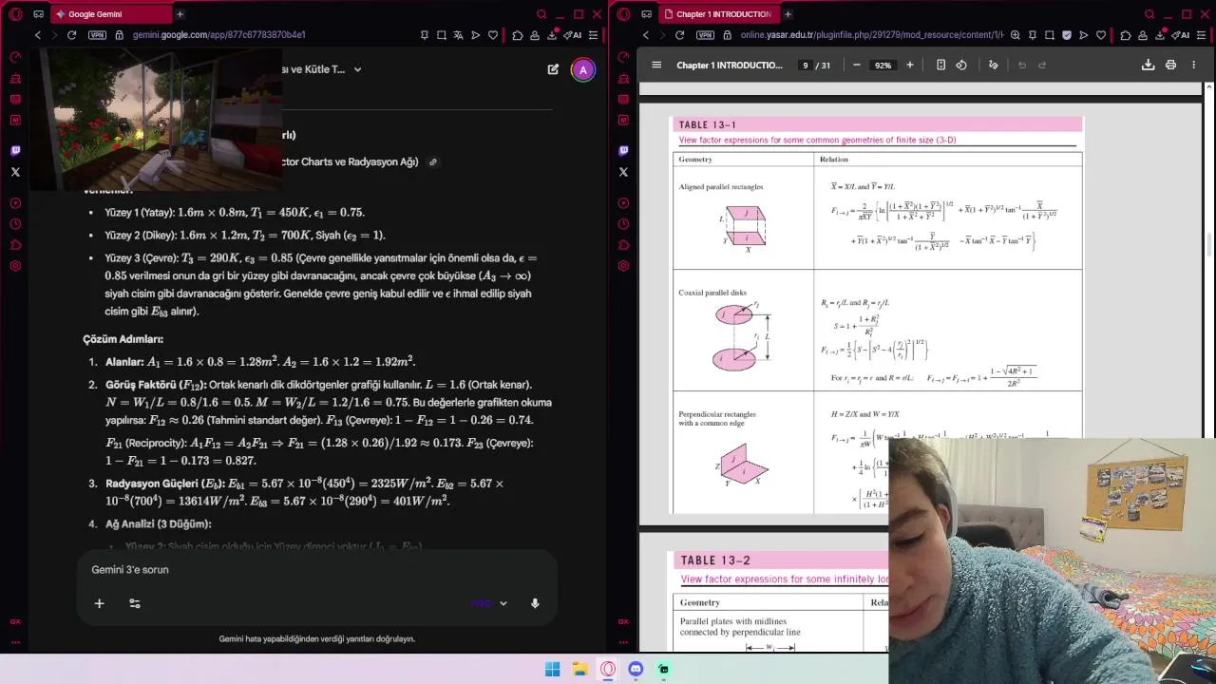Zoom in the PDF with plus button
This screenshot has height=684, width=1216.
[910, 66]
